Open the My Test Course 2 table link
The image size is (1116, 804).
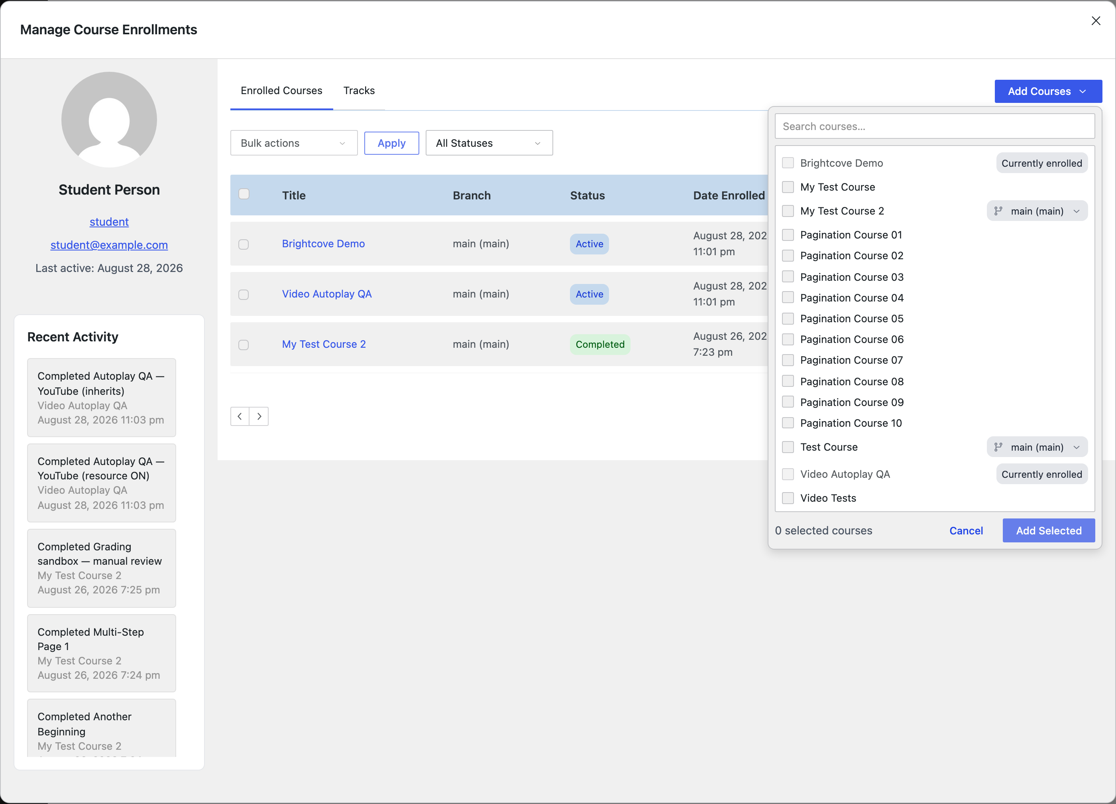pos(324,344)
